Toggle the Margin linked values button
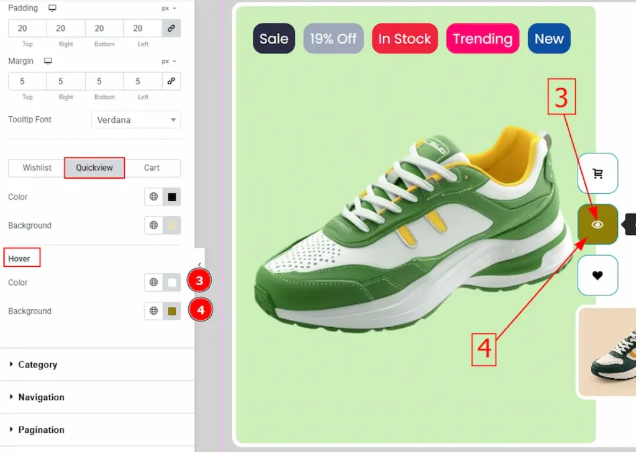The height and width of the screenshot is (452, 636). [x=171, y=81]
